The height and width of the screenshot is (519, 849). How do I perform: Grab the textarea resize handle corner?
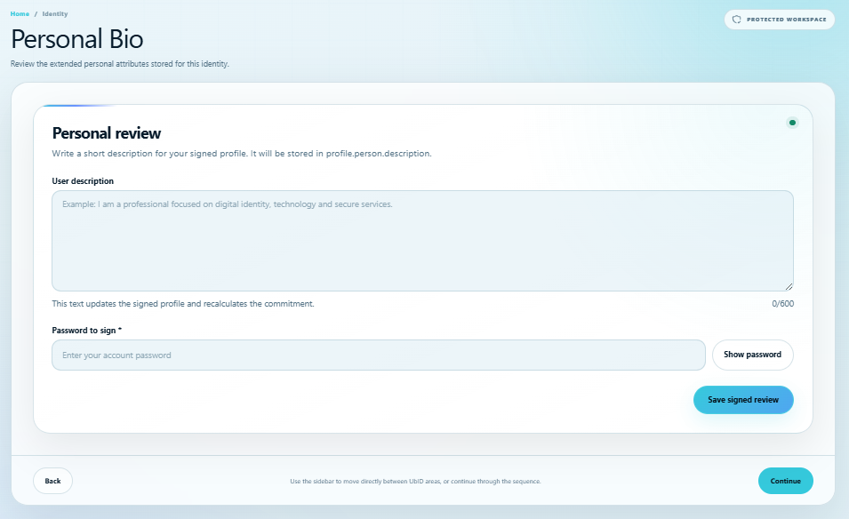pyautogui.click(x=789, y=286)
